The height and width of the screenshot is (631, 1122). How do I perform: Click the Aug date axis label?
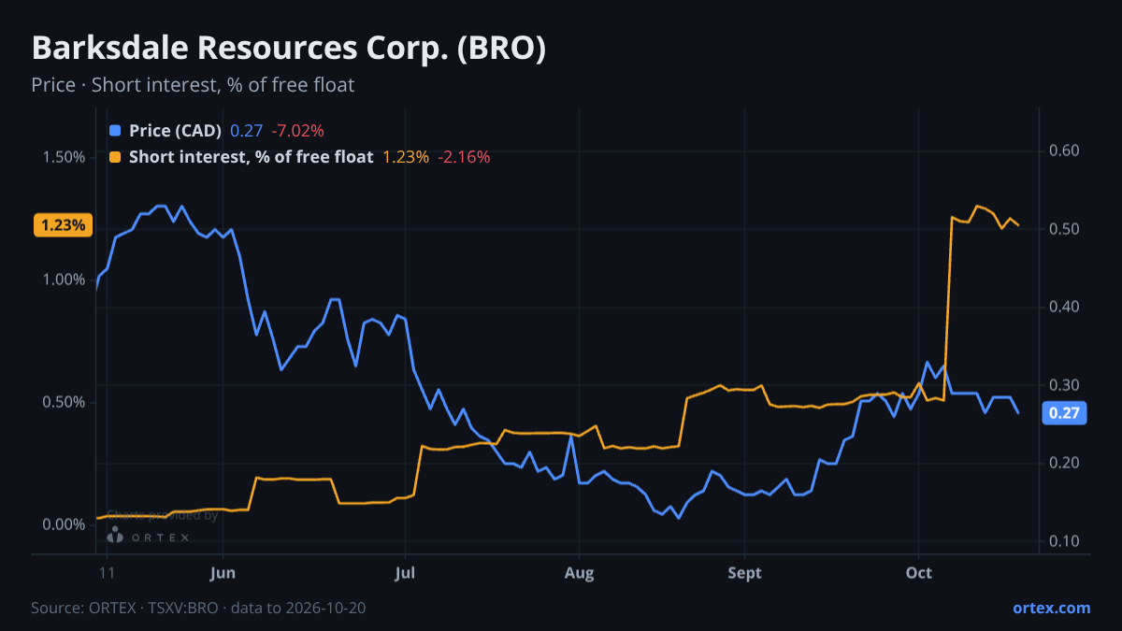tap(580, 573)
